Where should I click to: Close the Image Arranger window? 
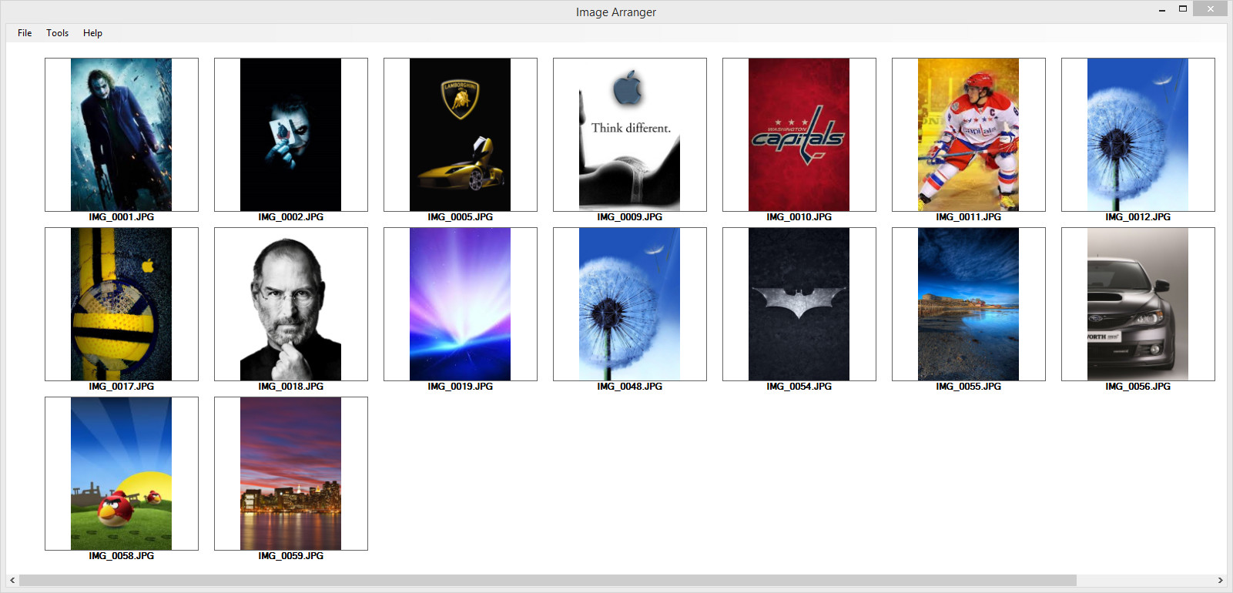(x=1210, y=9)
